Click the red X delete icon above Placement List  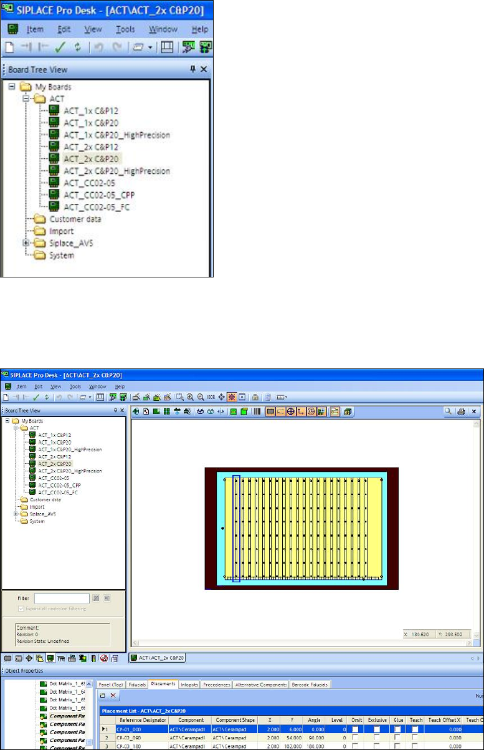[113, 695]
